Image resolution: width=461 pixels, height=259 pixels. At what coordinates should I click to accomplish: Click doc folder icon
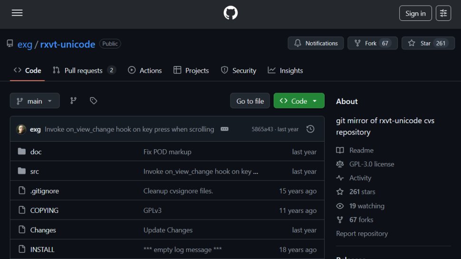(22, 152)
